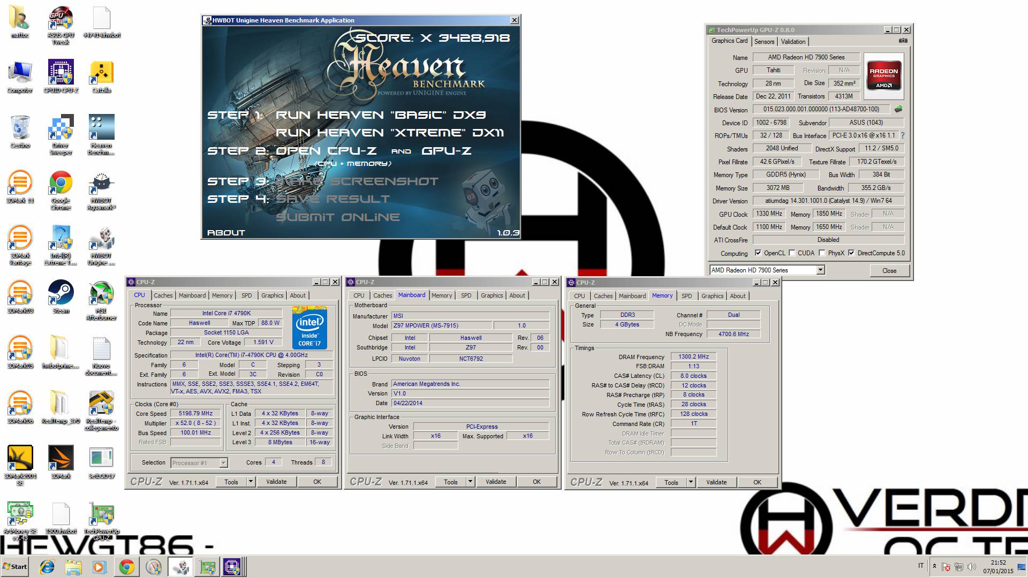
Task: Click the BIOS save chip icon in GPU-Z
Action: [898, 109]
